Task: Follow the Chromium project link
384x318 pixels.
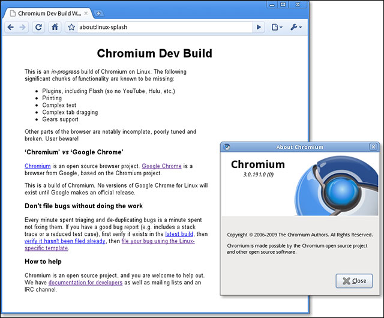Action: click(x=37, y=166)
